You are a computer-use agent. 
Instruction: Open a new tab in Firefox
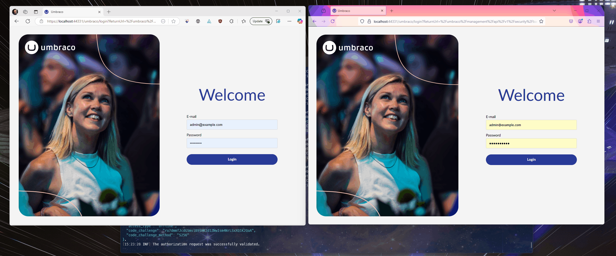[391, 11]
